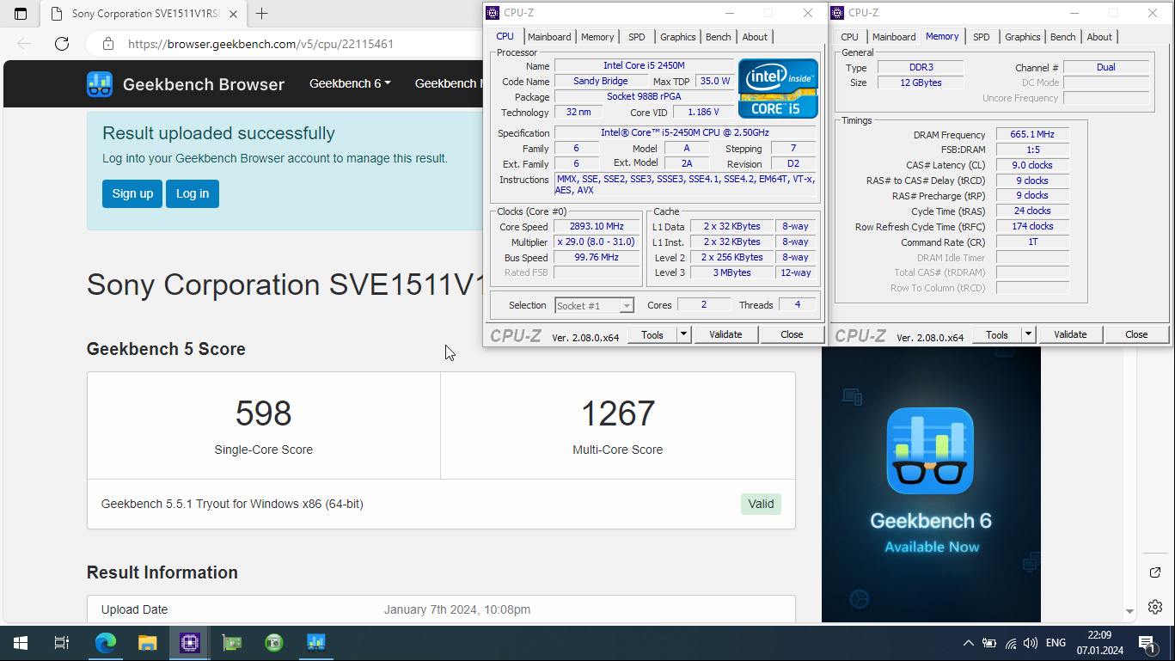Click the Sandy Bridge code name field
The height and width of the screenshot is (661, 1175).
601,81
